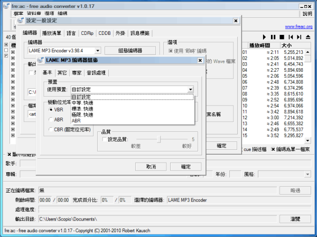Click the 處理進度 progress bar
Viewport: 317px width, 237px height.
click(x=174, y=210)
